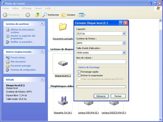Viewport: 163px width, 122px height.
Task: Click the Démarrer button
Action: pos(101,96)
